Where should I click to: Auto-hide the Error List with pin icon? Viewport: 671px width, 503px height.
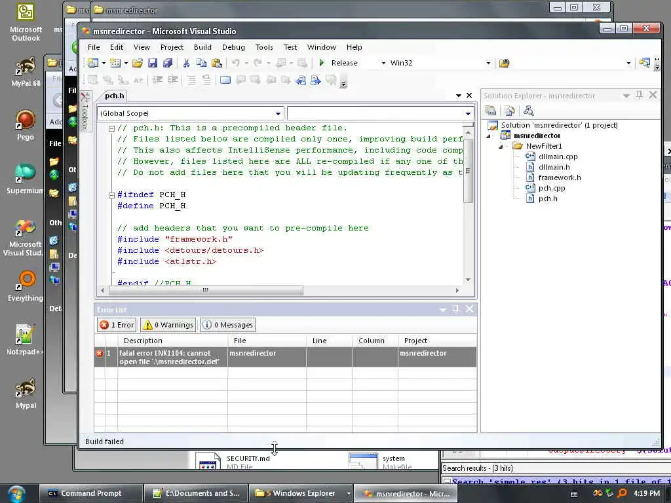tap(456, 309)
